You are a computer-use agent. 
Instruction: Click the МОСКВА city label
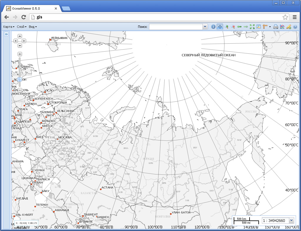click(65, 137)
